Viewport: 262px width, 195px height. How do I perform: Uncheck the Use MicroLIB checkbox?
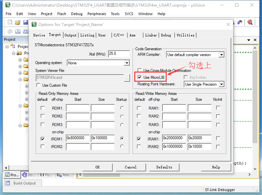point(140,77)
